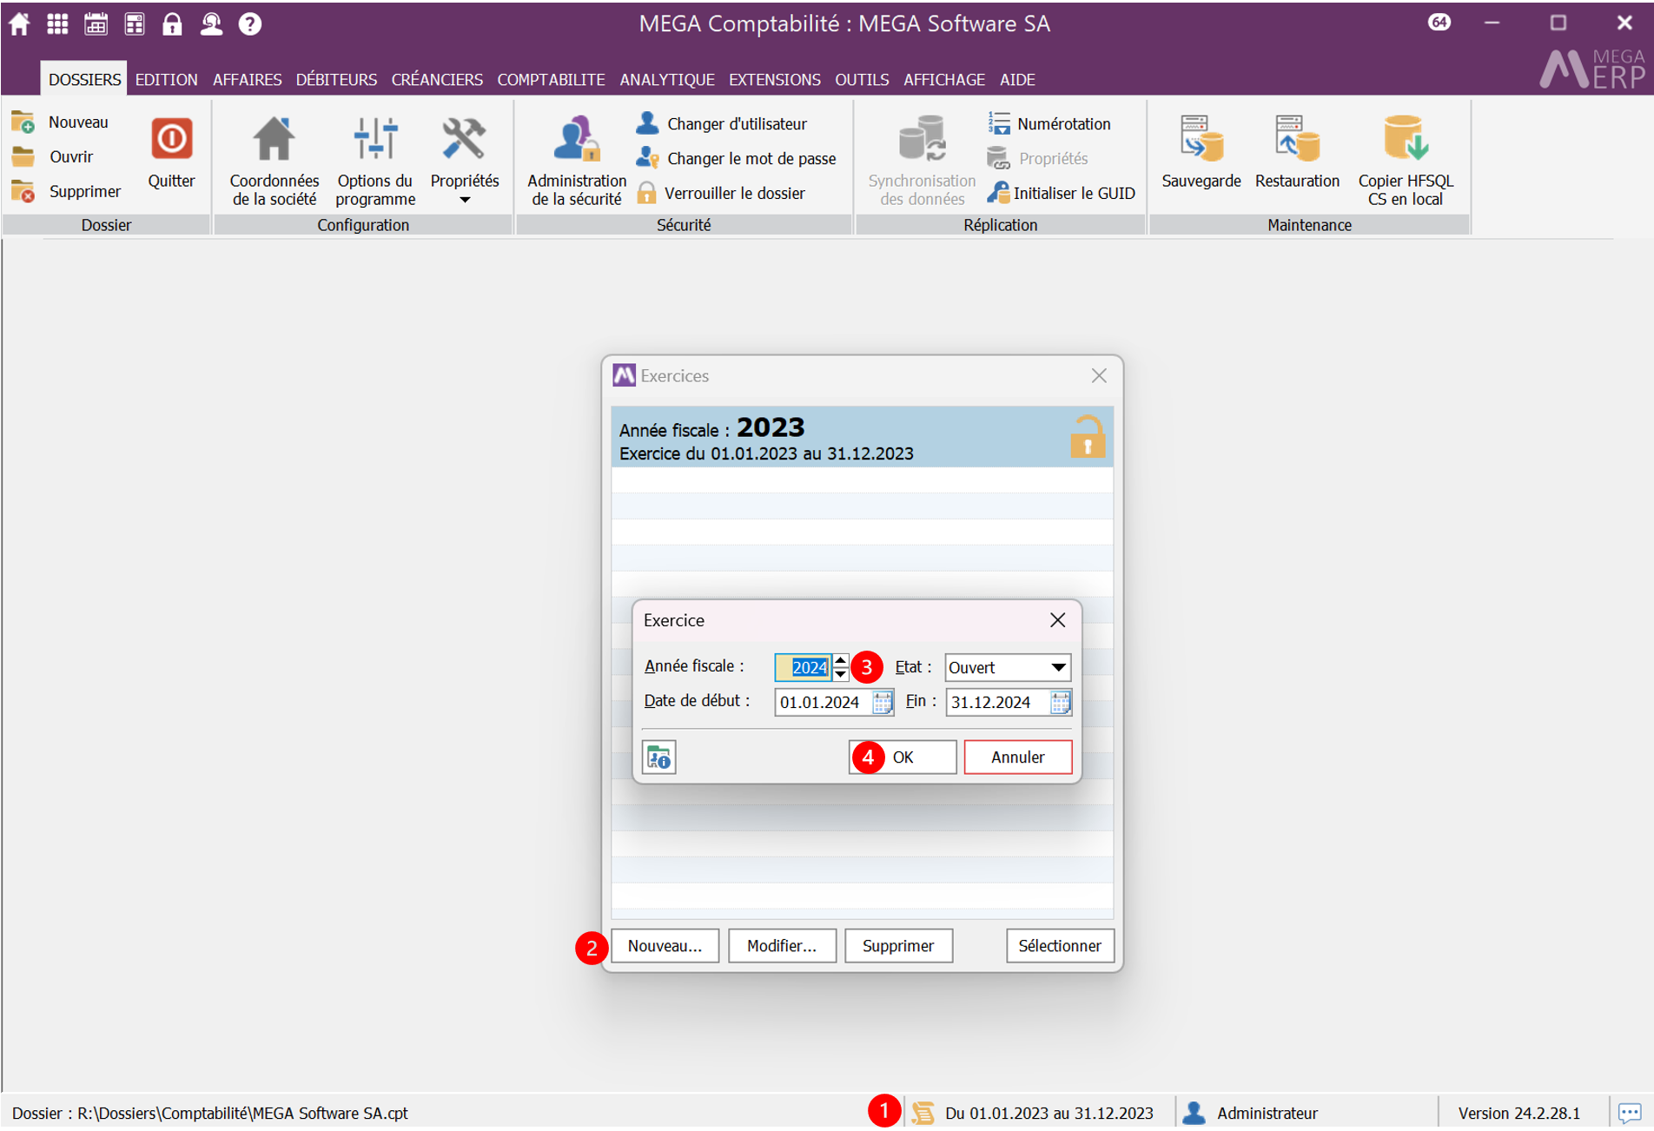1654x1131 pixels.
Task: Open Coordonnées de la société
Action: pyautogui.click(x=274, y=140)
